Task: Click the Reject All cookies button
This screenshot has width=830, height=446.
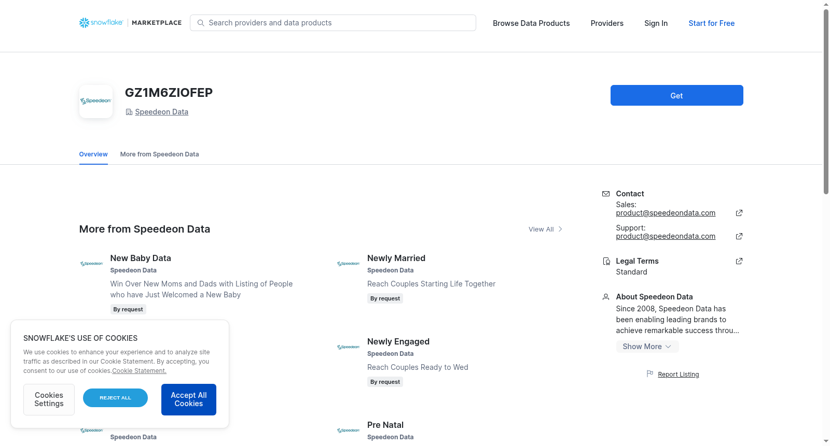Action: pyautogui.click(x=115, y=398)
